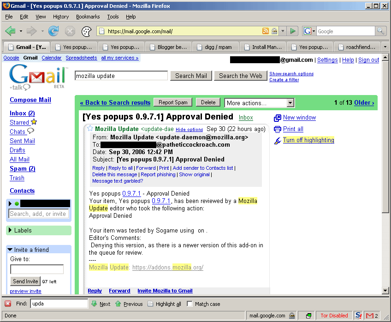Image resolution: width=391 pixels, height=322 pixels.
Task: Open the search engine selector dropdown
Action: pos(314,31)
